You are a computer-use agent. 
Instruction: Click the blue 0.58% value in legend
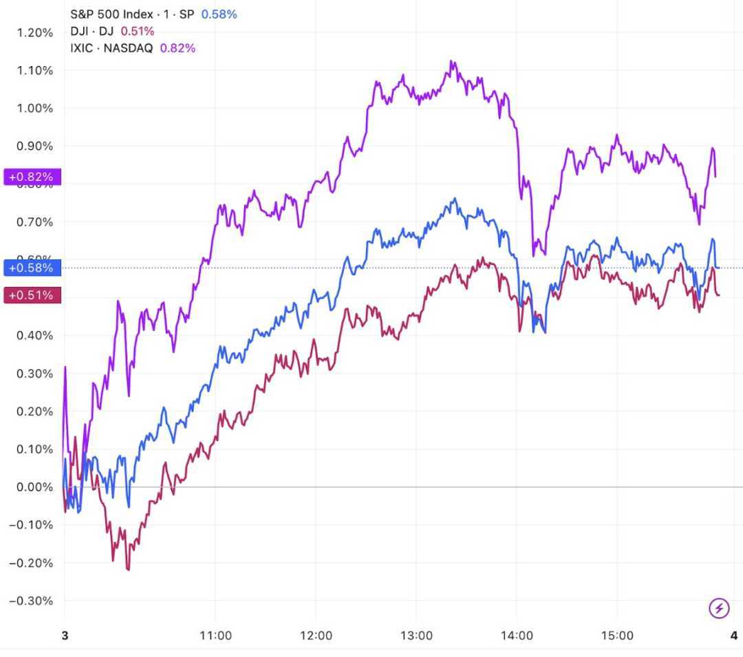point(219,14)
